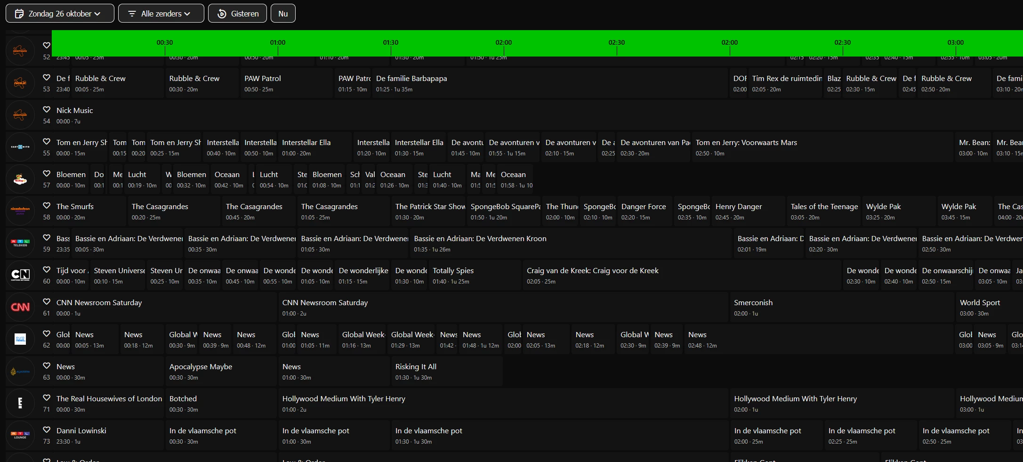Select Totally Spies at 01:40
The width and height of the screenshot is (1023, 462).
pyautogui.click(x=475, y=275)
